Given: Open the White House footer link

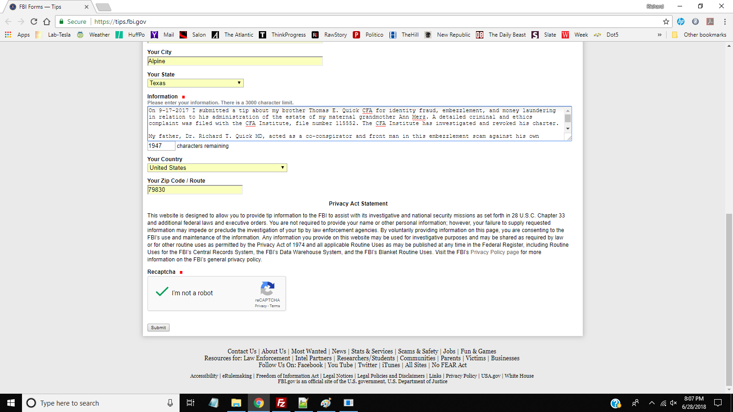Looking at the screenshot, I should 519,376.
